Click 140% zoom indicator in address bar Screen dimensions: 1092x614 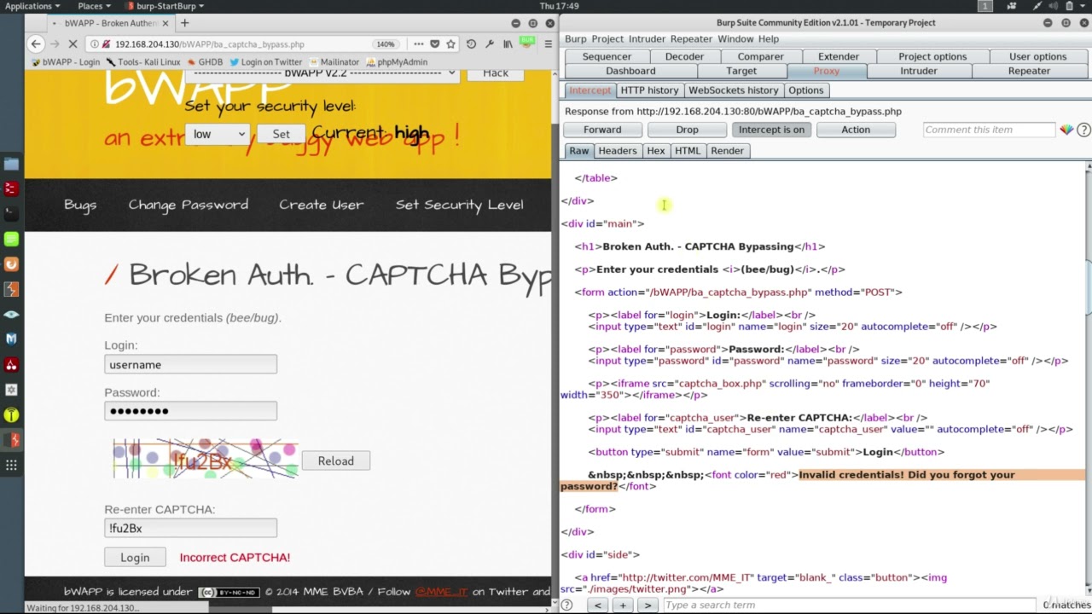tap(386, 43)
